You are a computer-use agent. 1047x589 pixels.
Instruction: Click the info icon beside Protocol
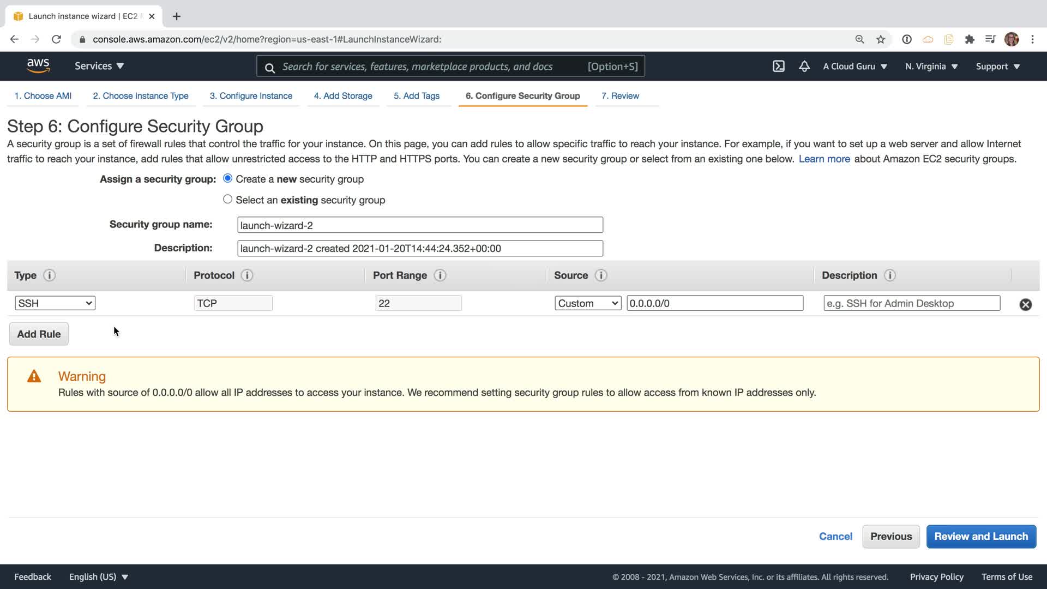point(247,275)
